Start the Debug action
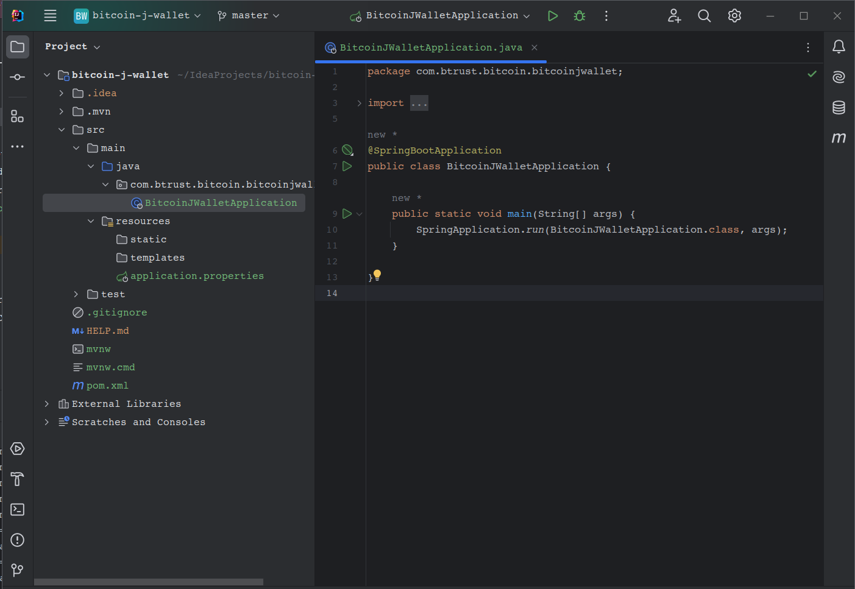This screenshot has height=589, width=855. click(x=579, y=15)
